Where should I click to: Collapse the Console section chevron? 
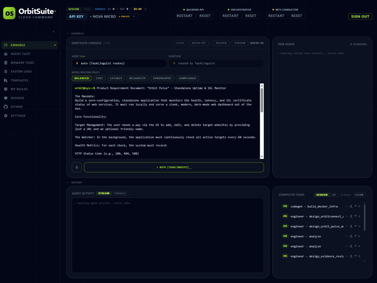(x=68, y=34)
